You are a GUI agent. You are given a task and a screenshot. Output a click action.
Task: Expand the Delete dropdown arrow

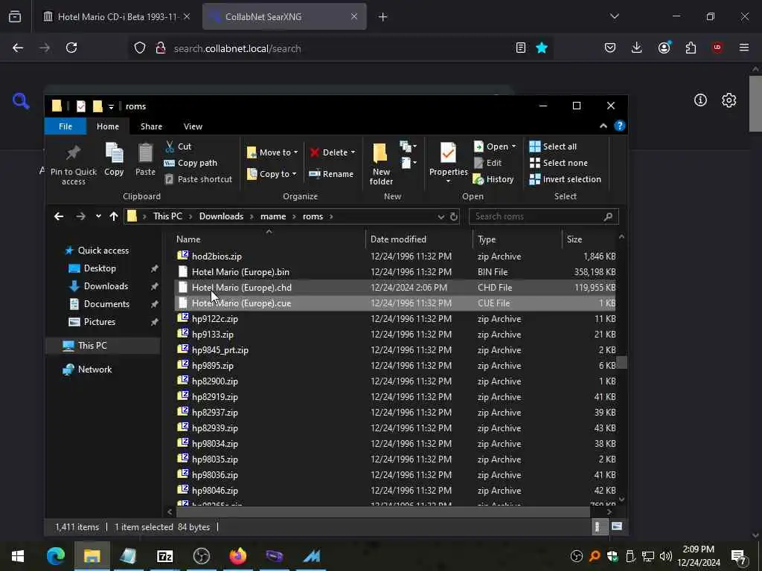point(353,152)
